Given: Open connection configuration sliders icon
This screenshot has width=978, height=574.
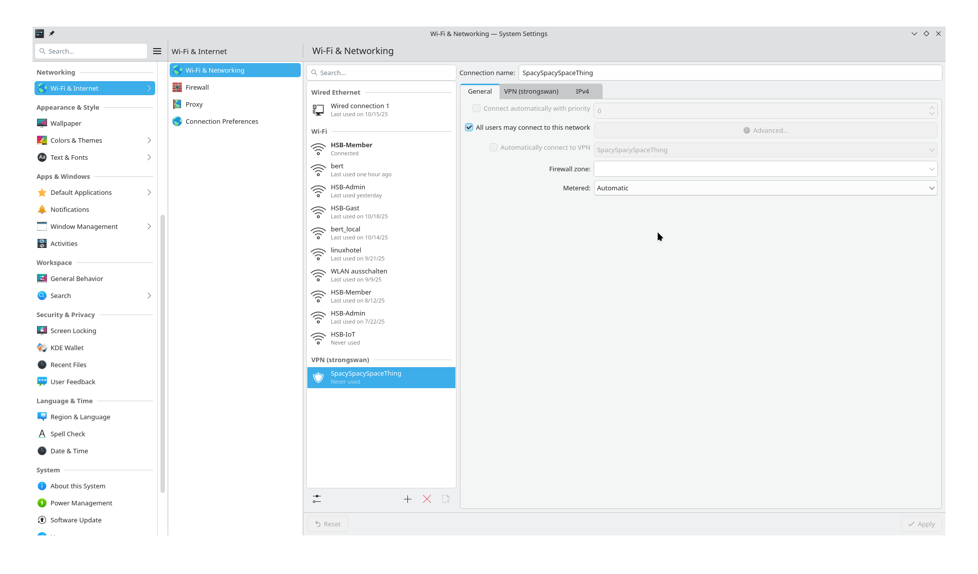Looking at the screenshot, I should 317,499.
